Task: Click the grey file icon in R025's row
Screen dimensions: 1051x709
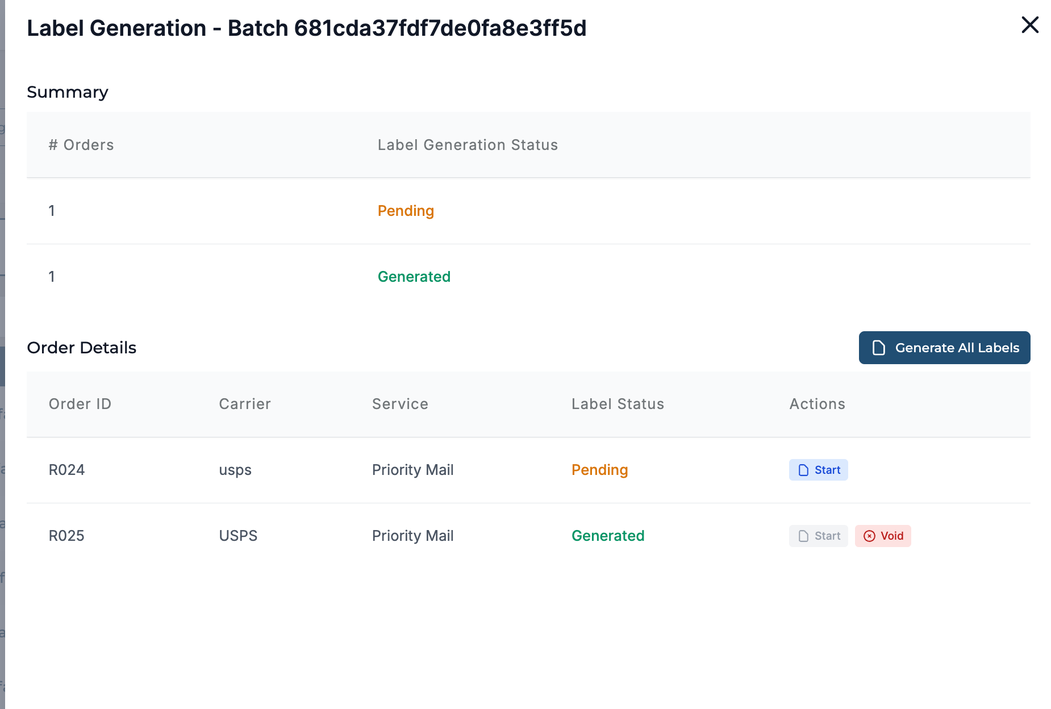Action: [803, 536]
